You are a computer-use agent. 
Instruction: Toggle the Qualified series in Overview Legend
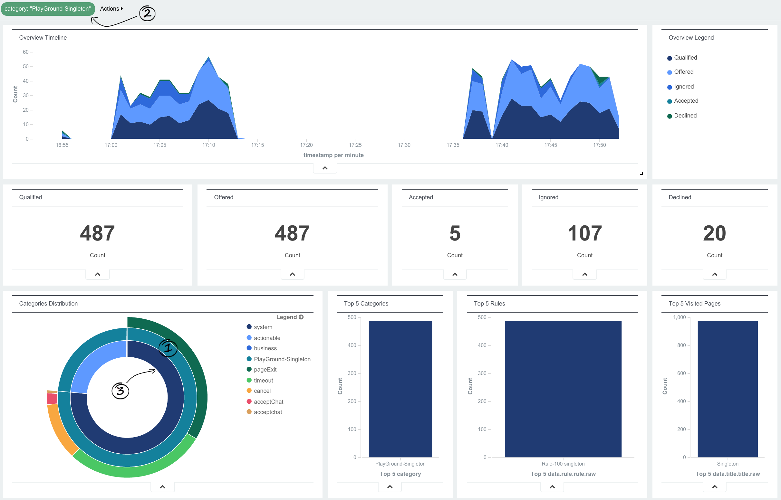pos(685,58)
